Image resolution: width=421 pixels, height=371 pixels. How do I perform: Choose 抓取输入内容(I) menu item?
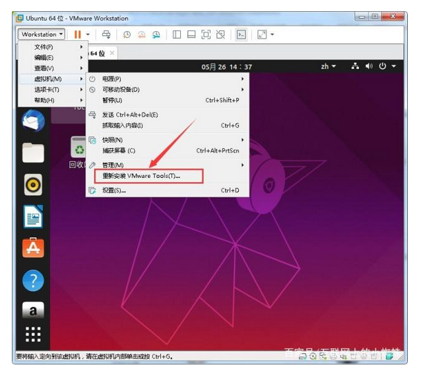click(167, 126)
